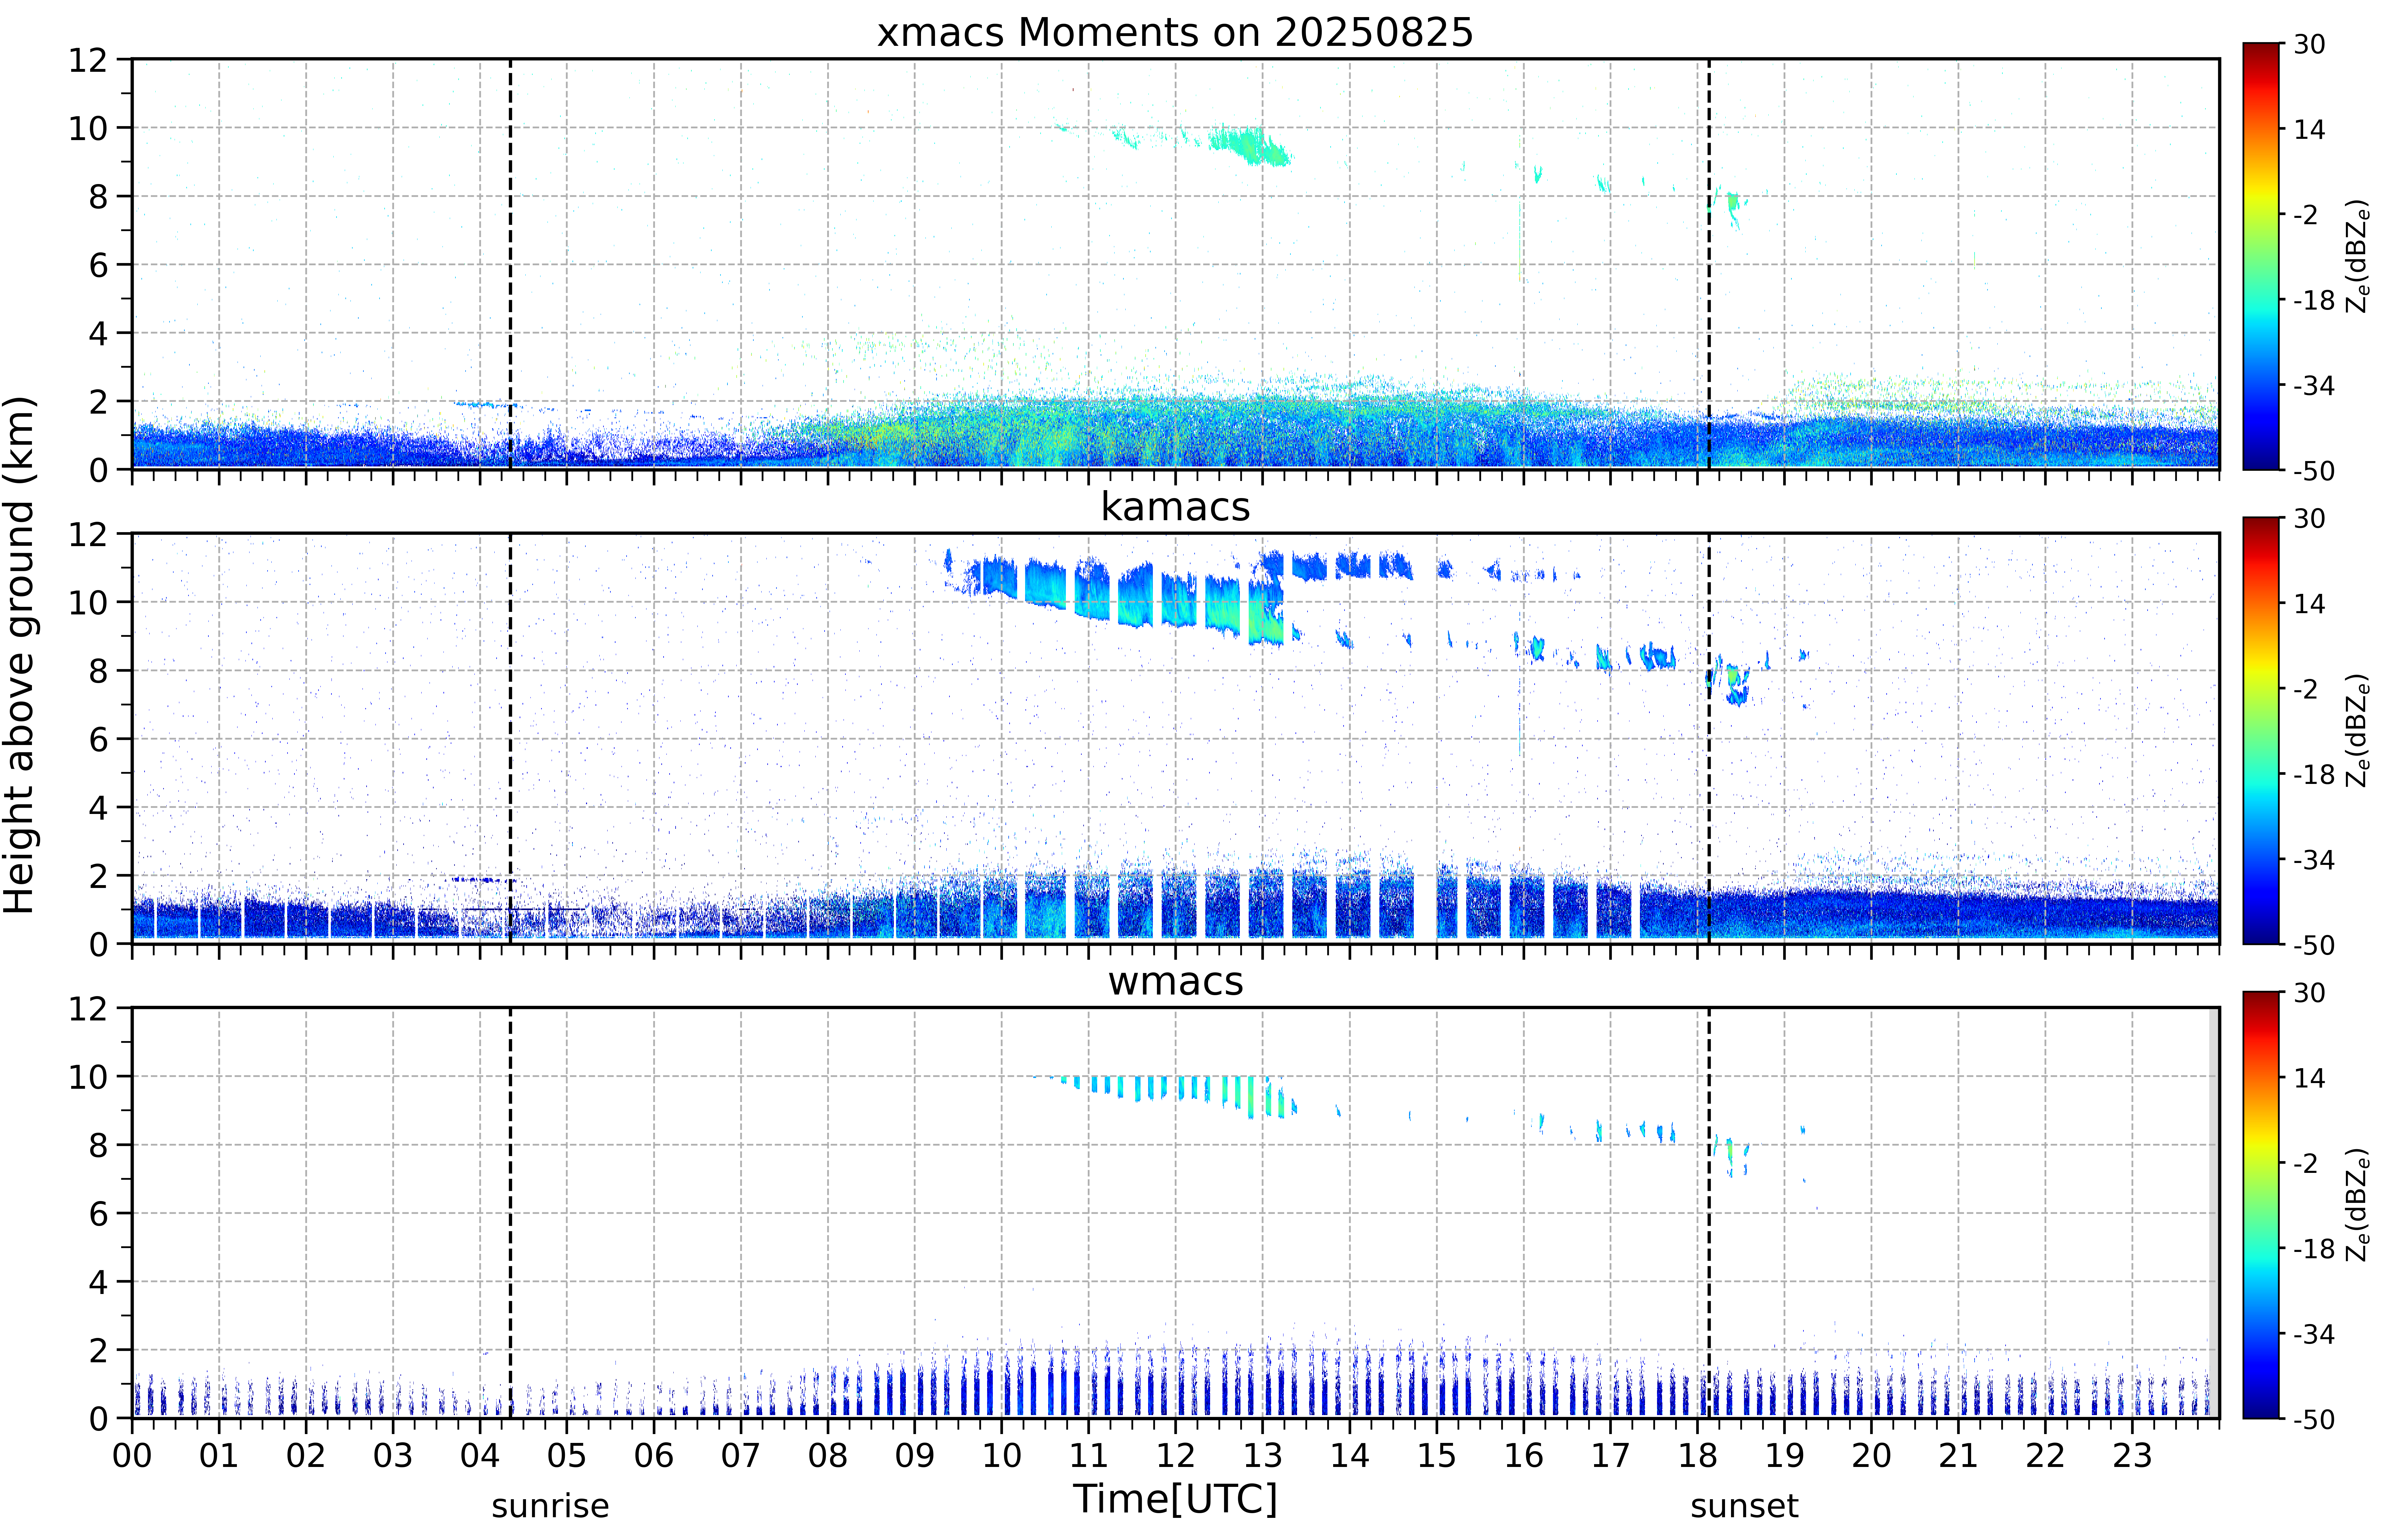The image size is (2387, 1540).
Task: Click the '6' height tick of xmacs panel
Action: coord(98,265)
